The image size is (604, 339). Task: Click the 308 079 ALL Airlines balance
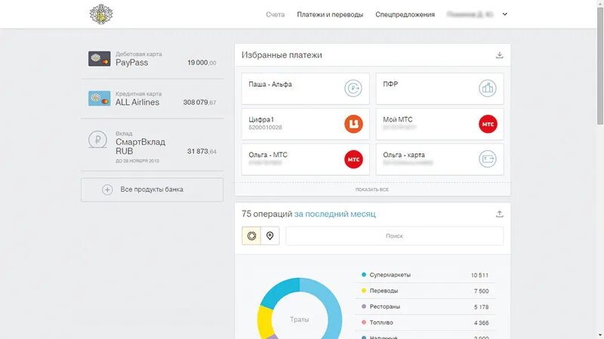point(199,102)
